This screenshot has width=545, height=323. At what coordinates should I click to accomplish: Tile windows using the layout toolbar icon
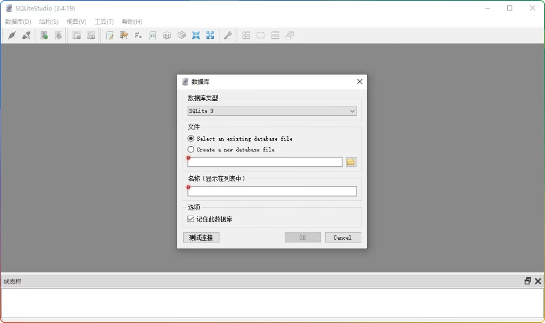246,35
